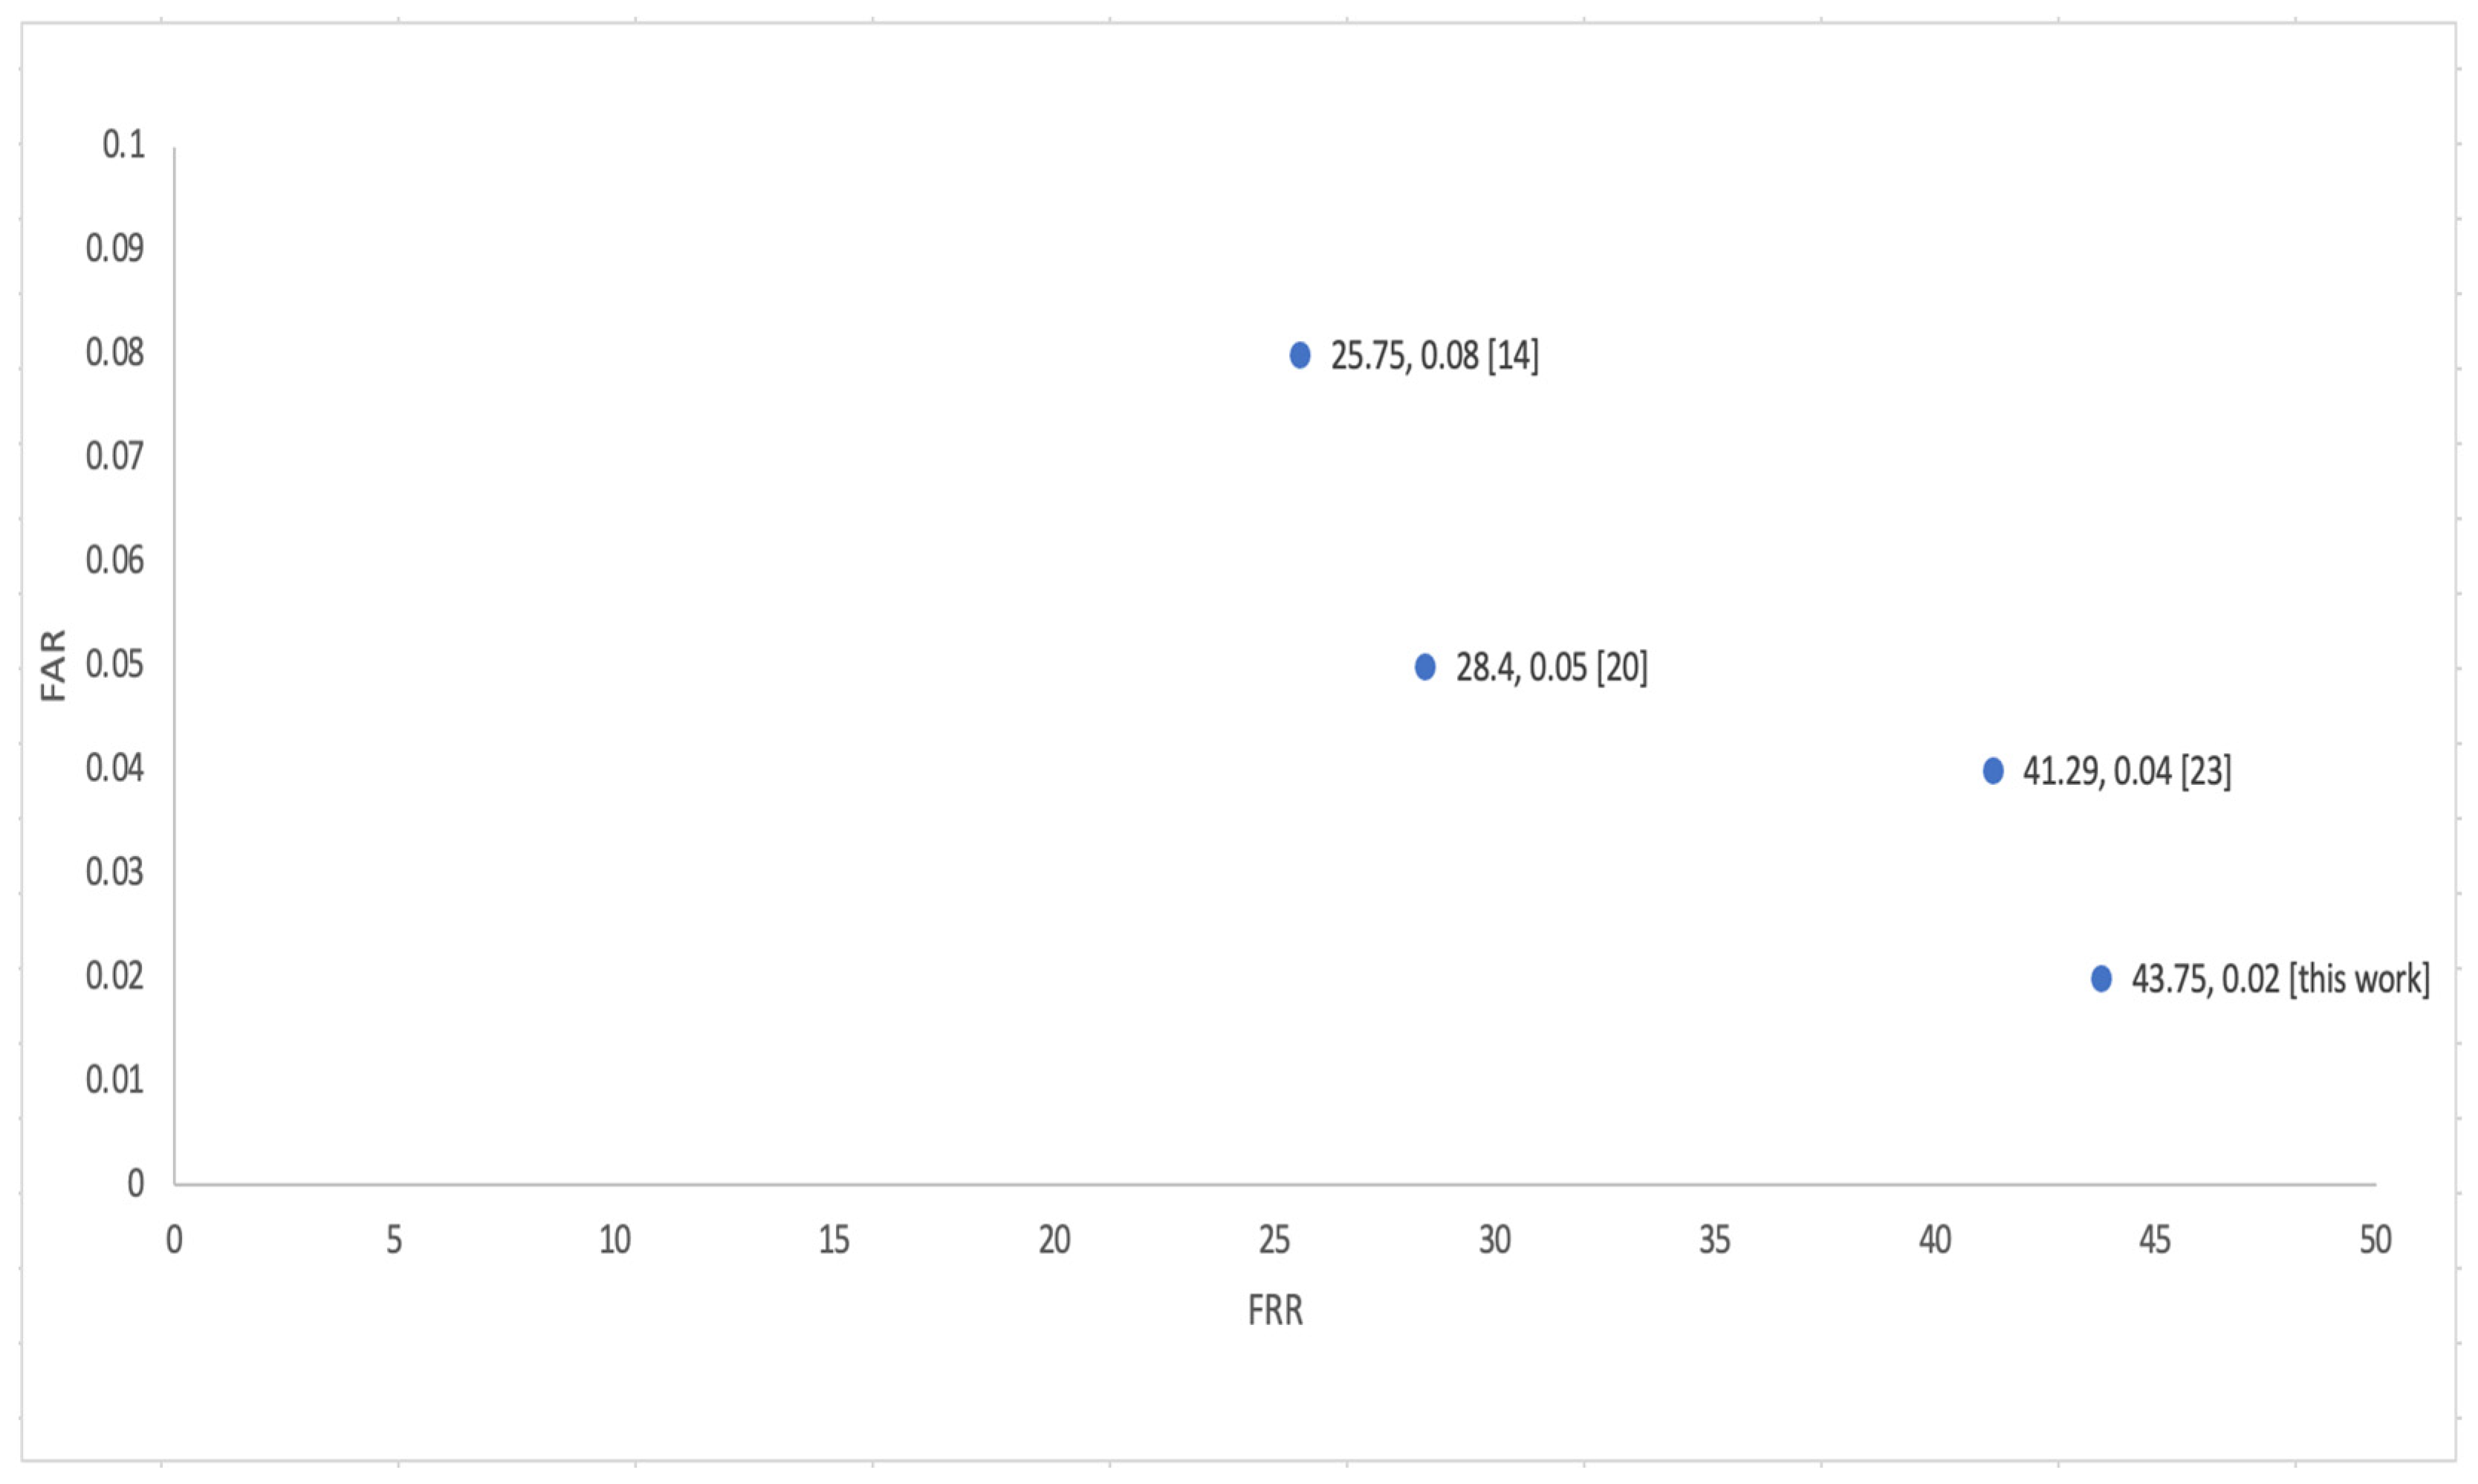Image resolution: width=2478 pixels, height=1484 pixels.
Task: Select the 0.05 tick label on the y-axis
Action: (114, 664)
